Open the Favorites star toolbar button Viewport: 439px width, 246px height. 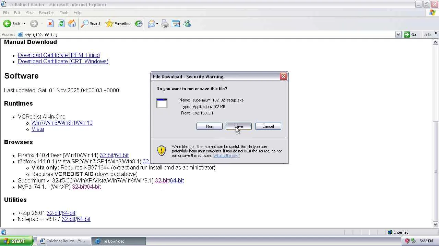tap(118, 24)
